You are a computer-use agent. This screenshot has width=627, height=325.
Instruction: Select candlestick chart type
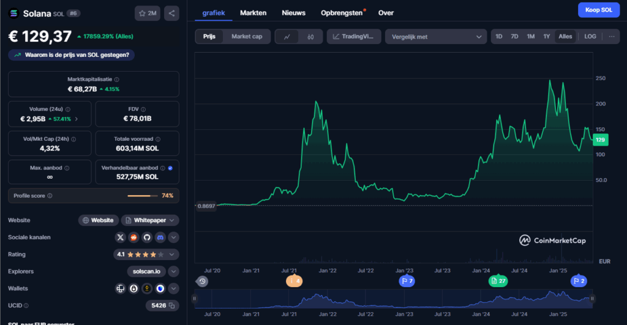(310, 37)
